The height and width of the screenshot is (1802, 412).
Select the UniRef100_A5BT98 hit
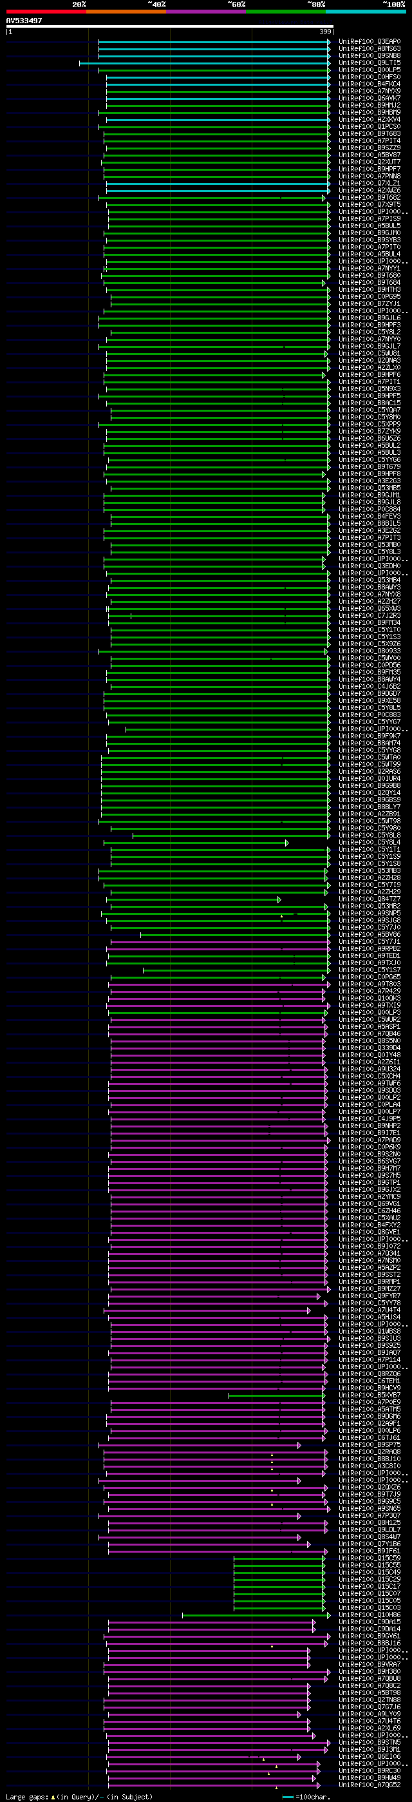pos(370,1693)
